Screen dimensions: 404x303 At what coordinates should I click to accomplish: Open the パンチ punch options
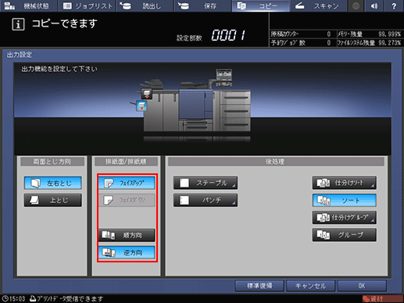pyautogui.click(x=206, y=200)
